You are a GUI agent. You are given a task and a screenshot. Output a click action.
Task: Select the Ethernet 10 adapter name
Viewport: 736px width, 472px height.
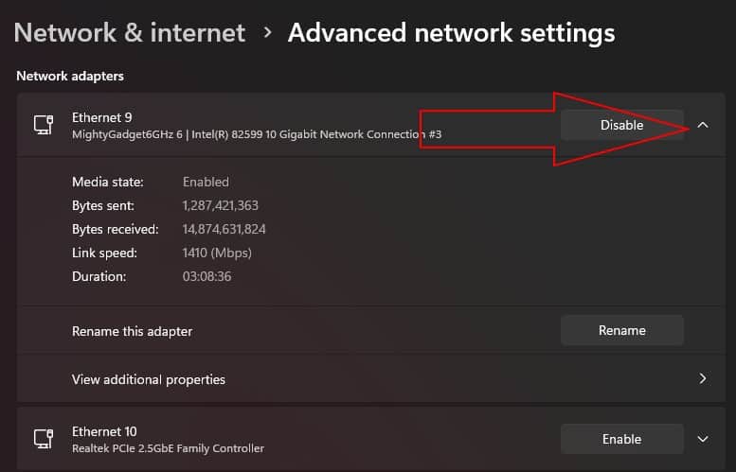tap(105, 431)
